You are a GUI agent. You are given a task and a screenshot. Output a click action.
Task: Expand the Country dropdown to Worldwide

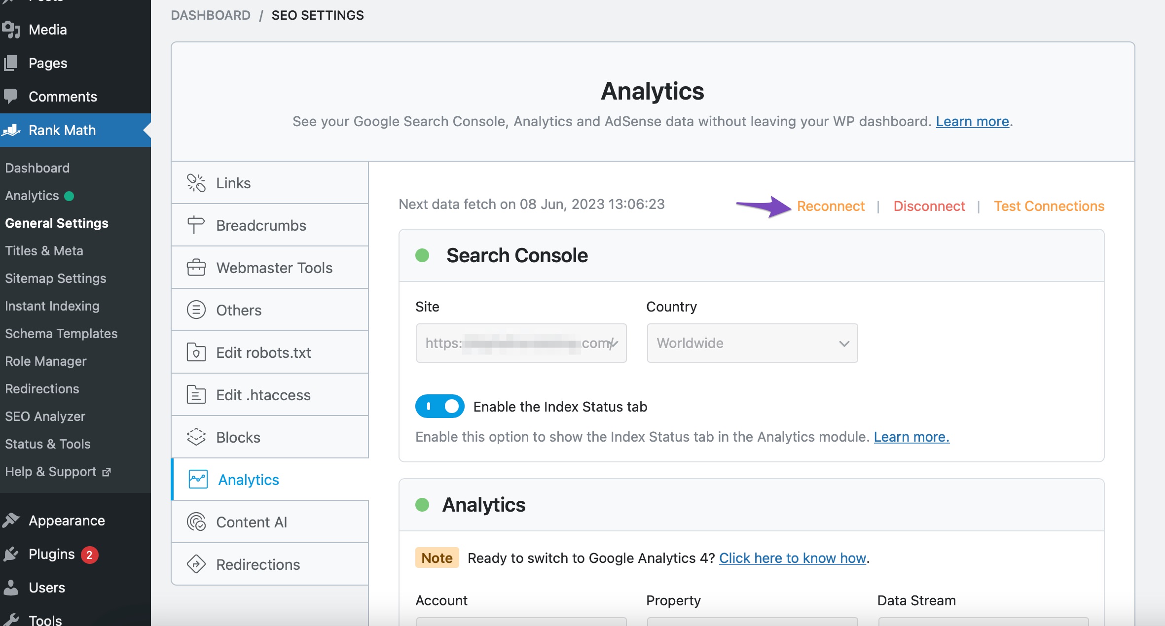(752, 343)
